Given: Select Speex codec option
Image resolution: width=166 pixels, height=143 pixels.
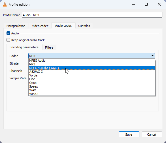Looking at the screenshot, I should [92, 86].
